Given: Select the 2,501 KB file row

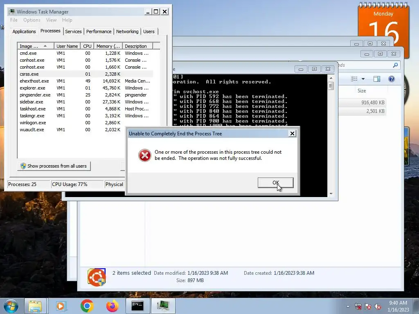Looking at the screenshot, I should point(362,111).
